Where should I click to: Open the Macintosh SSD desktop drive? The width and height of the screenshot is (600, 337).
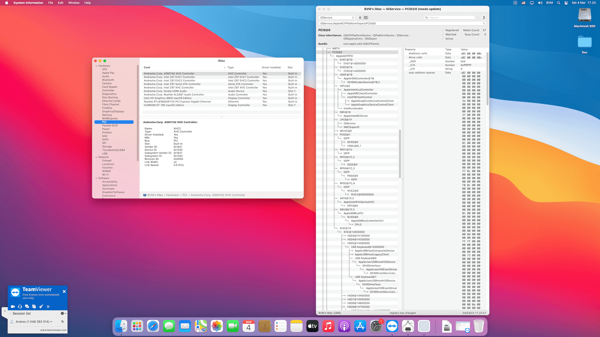tap(584, 17)
